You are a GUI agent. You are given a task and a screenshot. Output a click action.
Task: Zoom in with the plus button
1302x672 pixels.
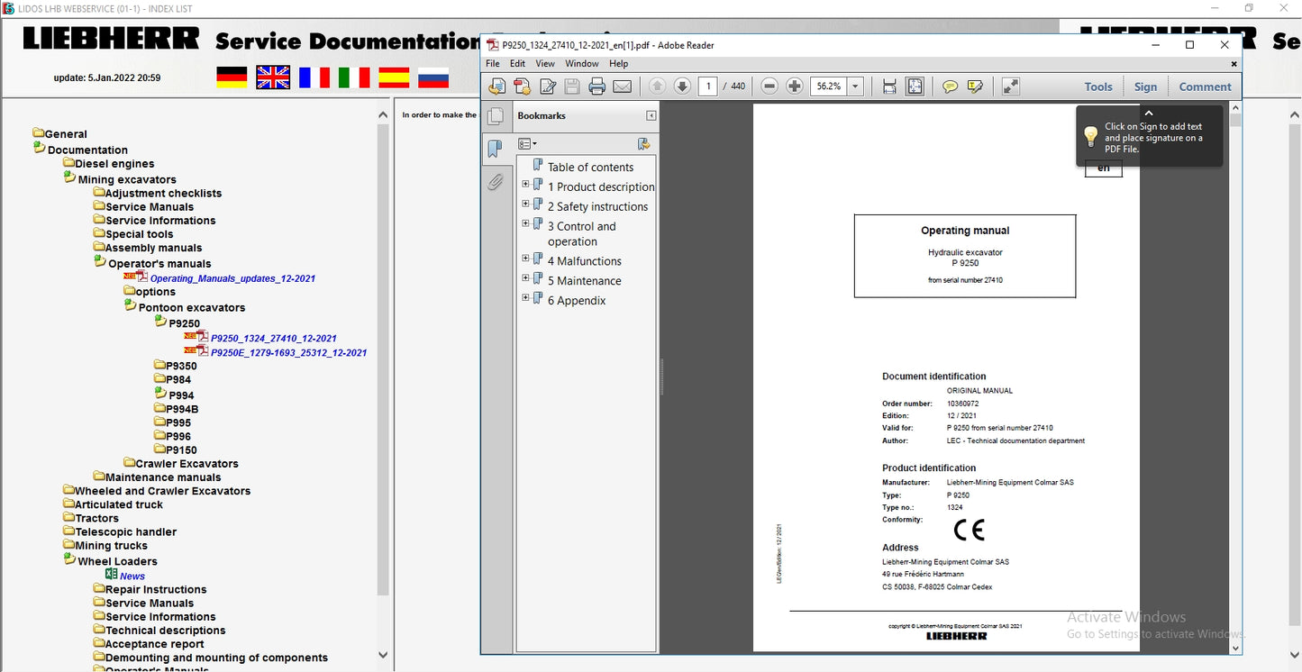pos(795,86)
